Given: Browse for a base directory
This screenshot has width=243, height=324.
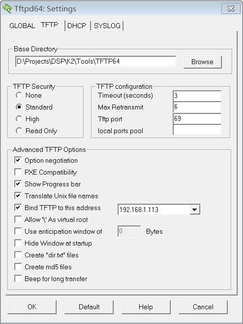Looking at the screenshot, I should pos(202,62).
